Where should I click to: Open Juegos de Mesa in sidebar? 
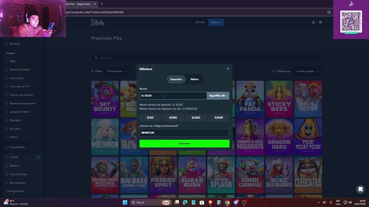coord(19,112)
